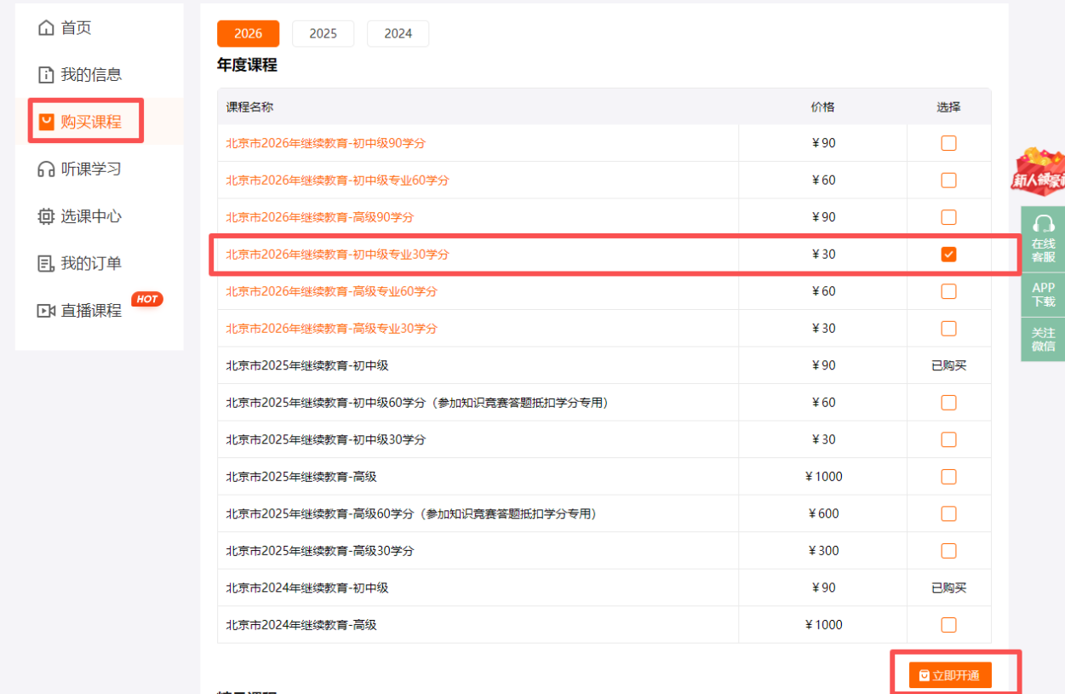Select the checkbox for 北京市2026年继续教育-高级90学分
The height and width of the screenshot is (694, 1065).
coord(948,217)
